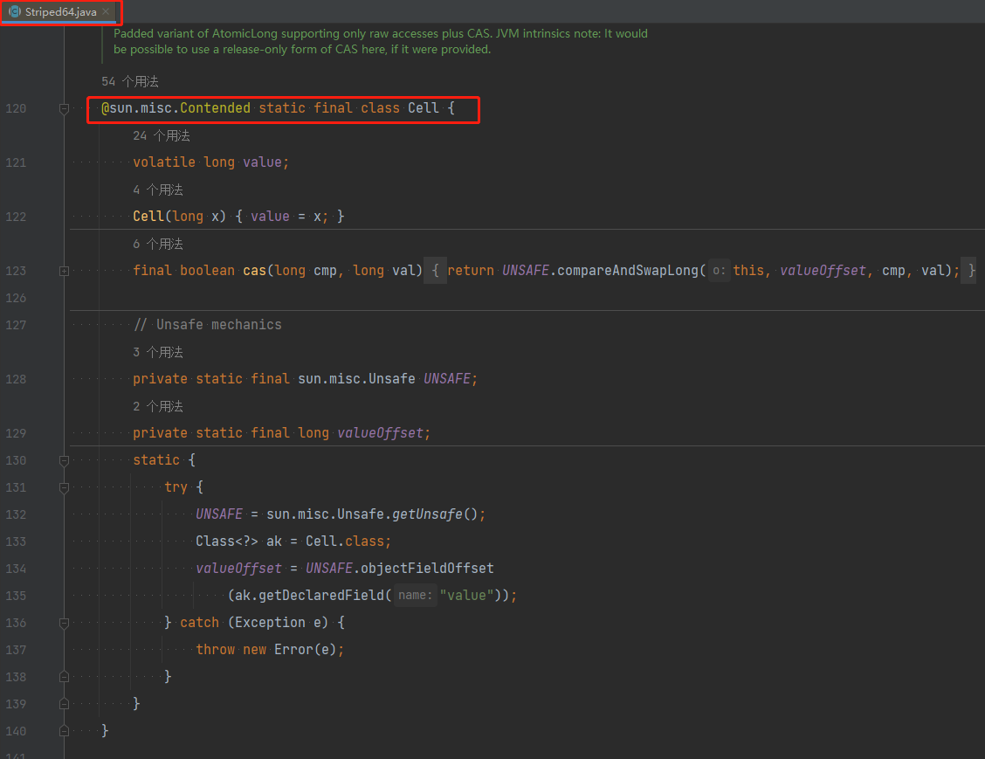Click the "value" string literal
The image size is (985, 759).
click(467, 595)
